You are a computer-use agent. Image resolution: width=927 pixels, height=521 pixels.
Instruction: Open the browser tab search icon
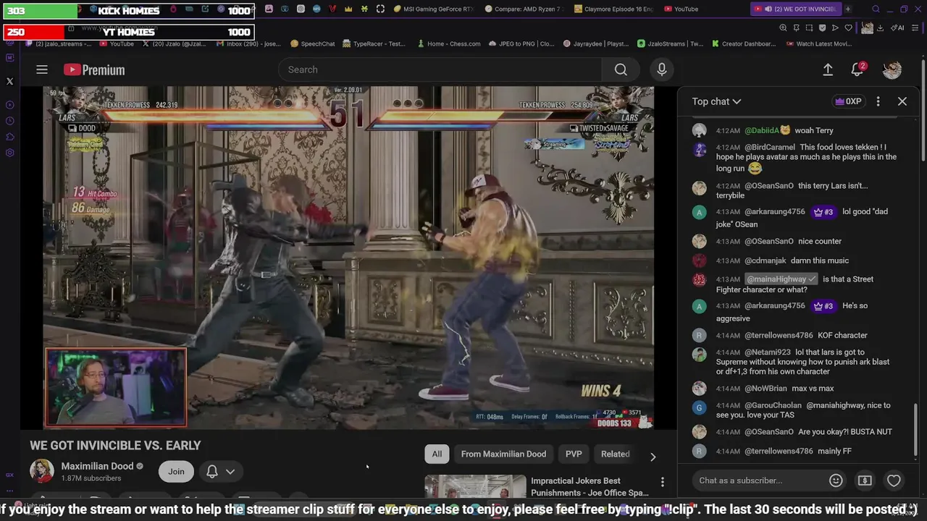[876, 9]
